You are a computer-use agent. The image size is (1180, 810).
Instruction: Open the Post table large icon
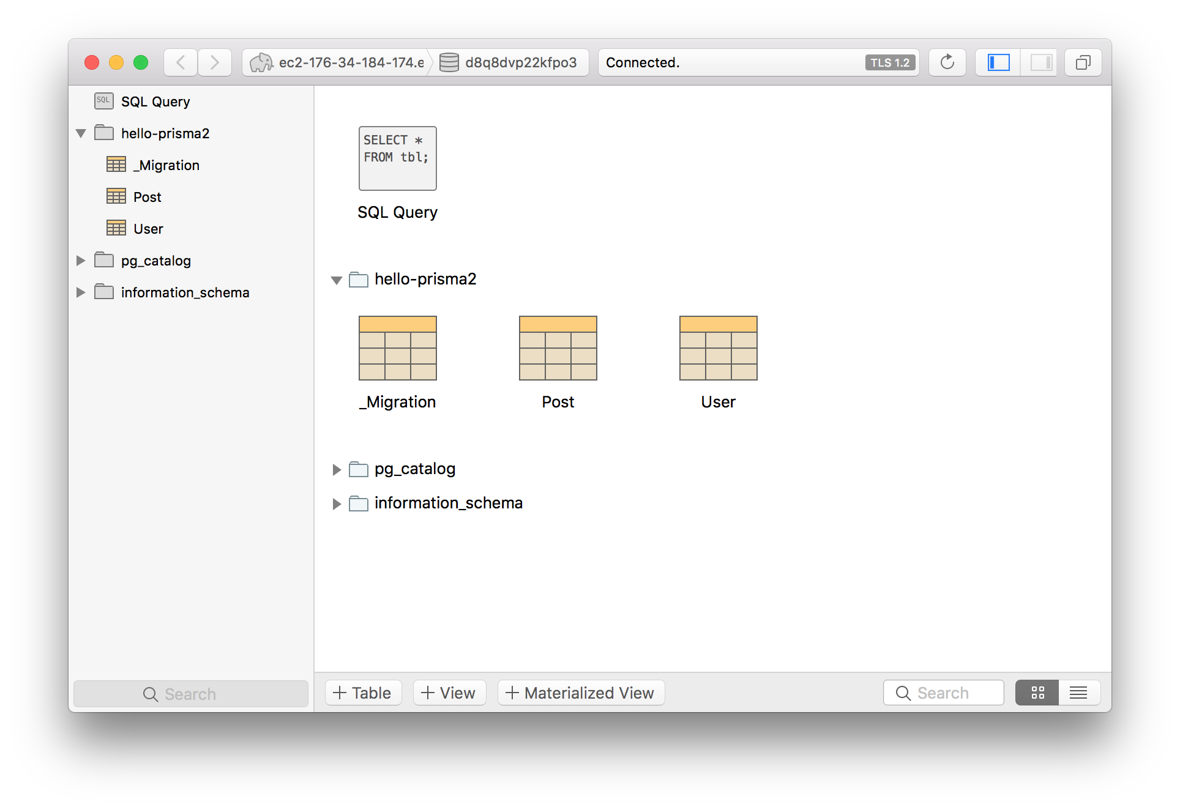(x=558, y=348)
